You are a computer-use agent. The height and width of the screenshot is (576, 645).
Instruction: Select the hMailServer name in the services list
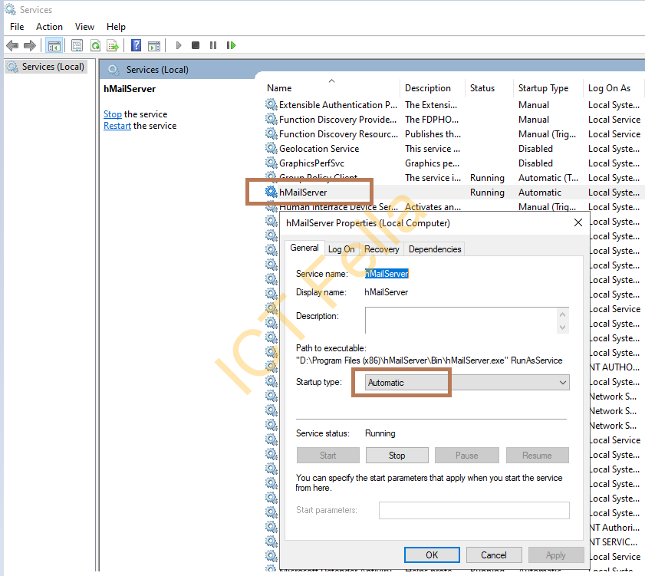click(x=303, y=193)
